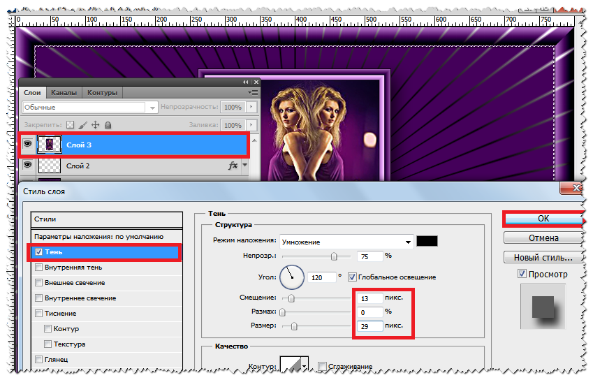This screenshot has width=593, height=380.
Task: Toggle visibility of Слой 2
Action: point(28,166)
